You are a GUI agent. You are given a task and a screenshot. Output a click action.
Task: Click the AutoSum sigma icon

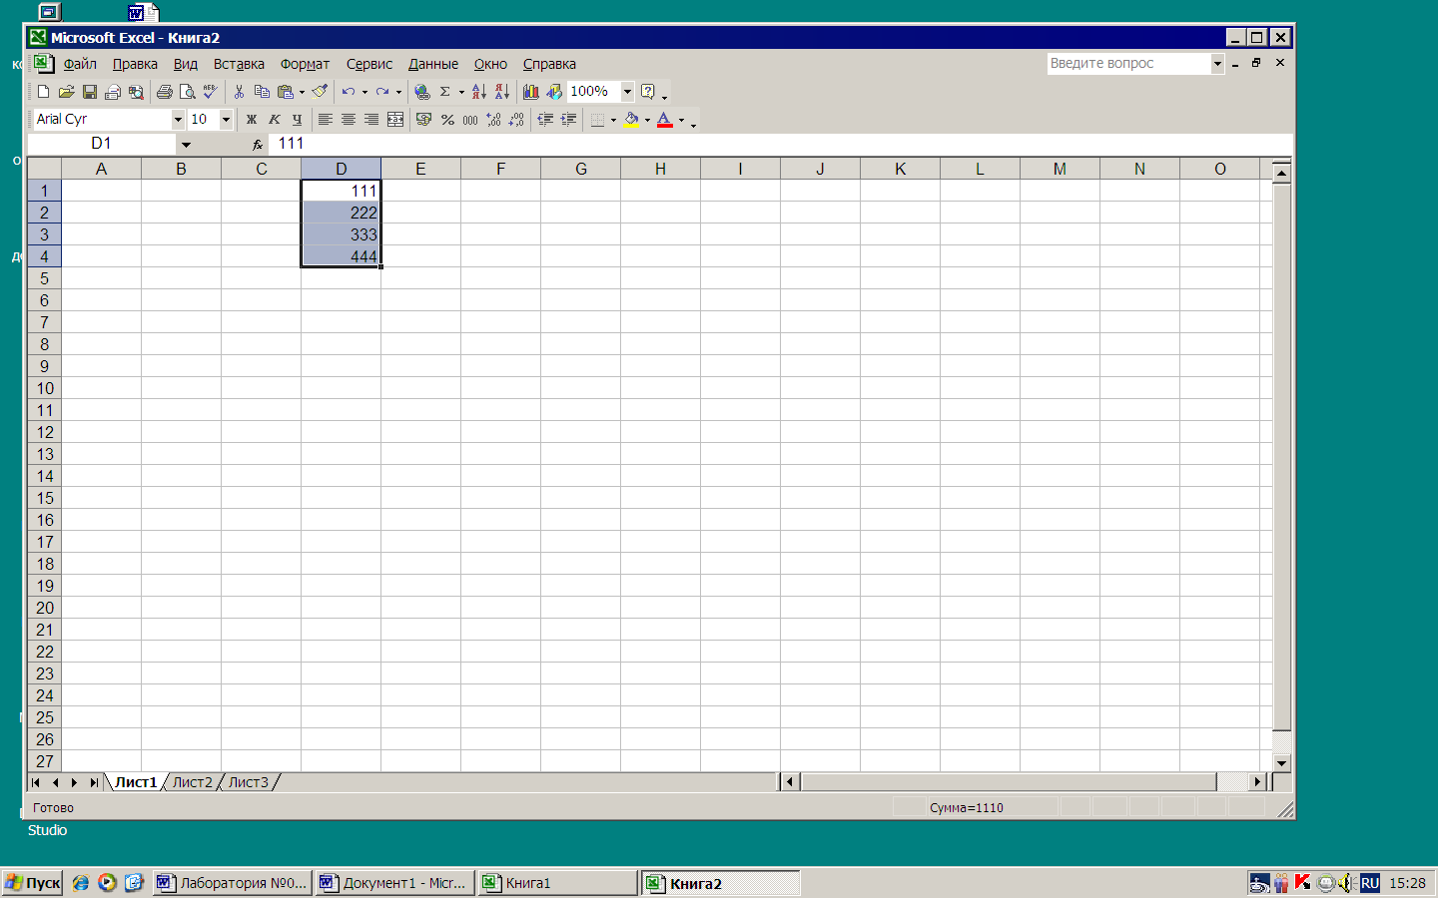(445, 92)
